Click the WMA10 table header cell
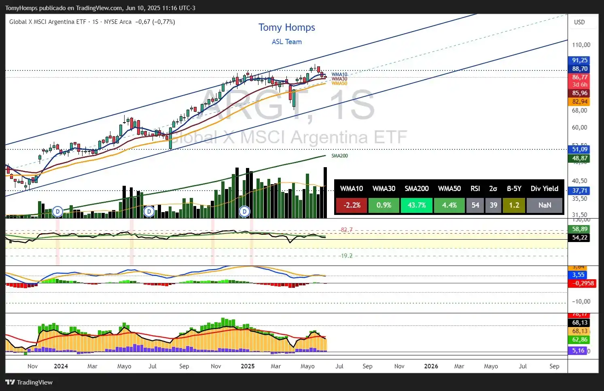The width and height of the screenshot is (604, 391). 352,189
